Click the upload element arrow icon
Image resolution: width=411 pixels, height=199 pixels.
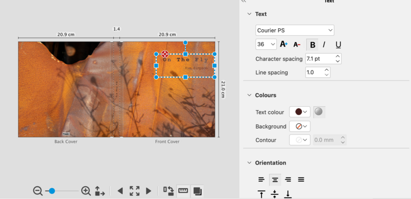tap(99, 191)
